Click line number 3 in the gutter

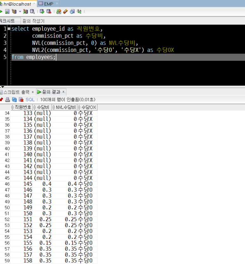point(5,43)
